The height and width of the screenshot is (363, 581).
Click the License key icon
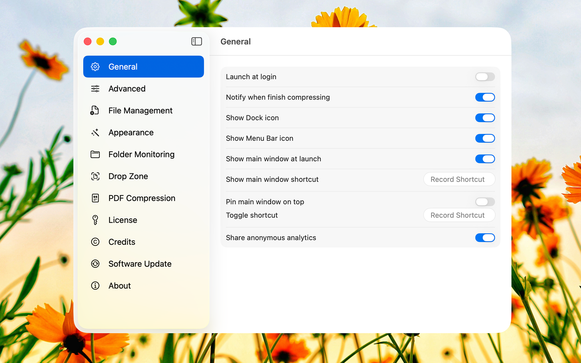pyautogui.click(x=95, y=220)
